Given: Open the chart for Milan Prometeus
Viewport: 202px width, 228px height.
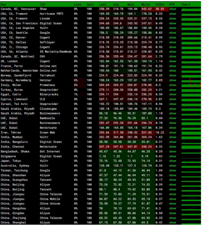Looking at the screenshot, I should pyautogui.click(x=191, y=85).
